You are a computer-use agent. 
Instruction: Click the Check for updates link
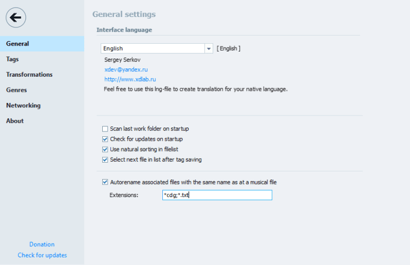(x=42, y=255)
